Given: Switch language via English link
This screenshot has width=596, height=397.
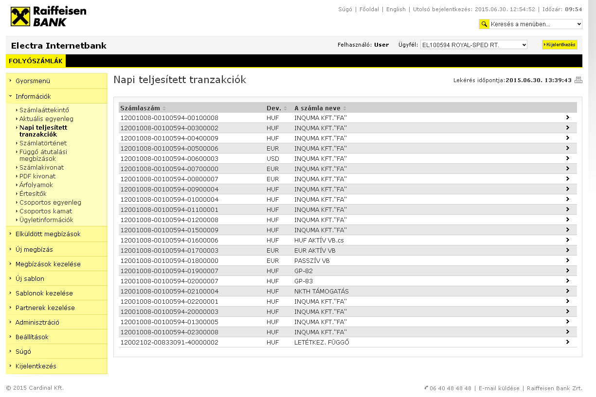Looking at the screenshot, I should [x=396, y=9].
